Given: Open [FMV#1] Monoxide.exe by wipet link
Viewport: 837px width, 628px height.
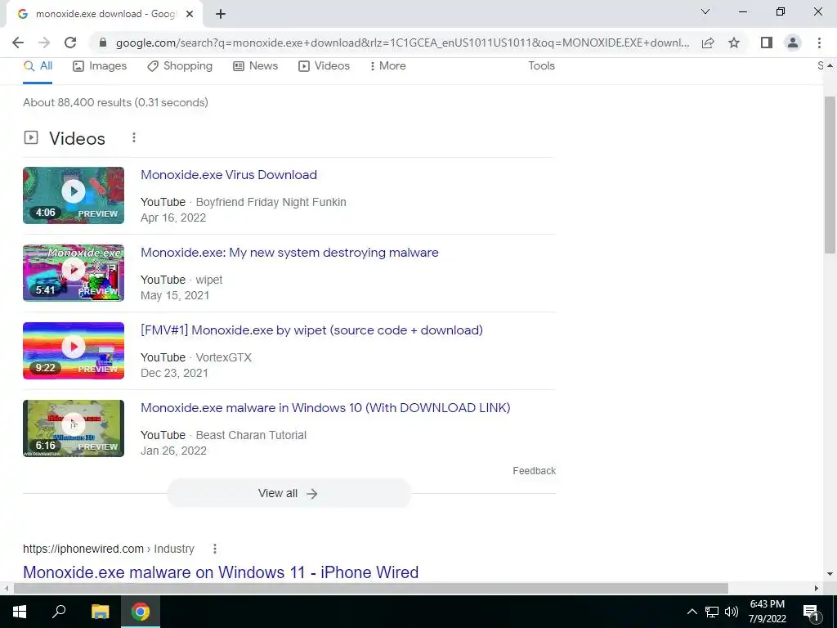Looking at the screenshot, I should pyautogui.click(x=311, y=330).
